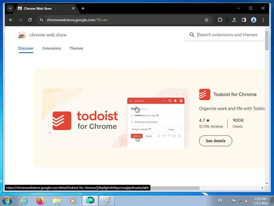Click the EN language indicator
This screenshot has height=206, width=274.
tap(220, 200)
